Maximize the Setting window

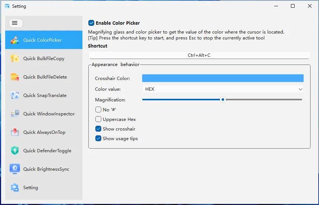click(x=292, y=6)
